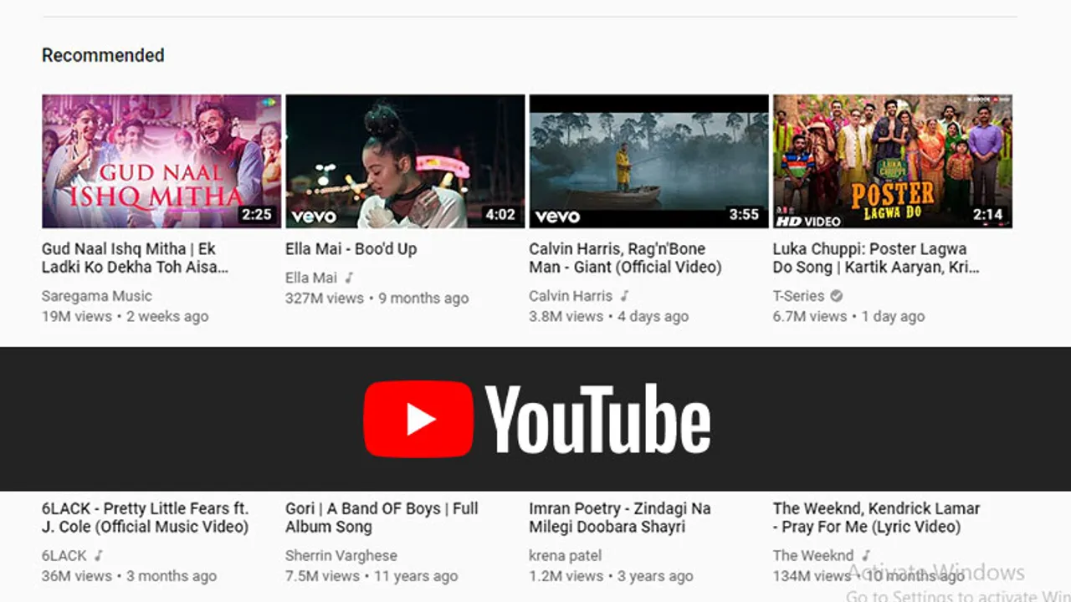
Task: Open 6LACK - Pretty Little Fears title
Action: click(145, 518)
